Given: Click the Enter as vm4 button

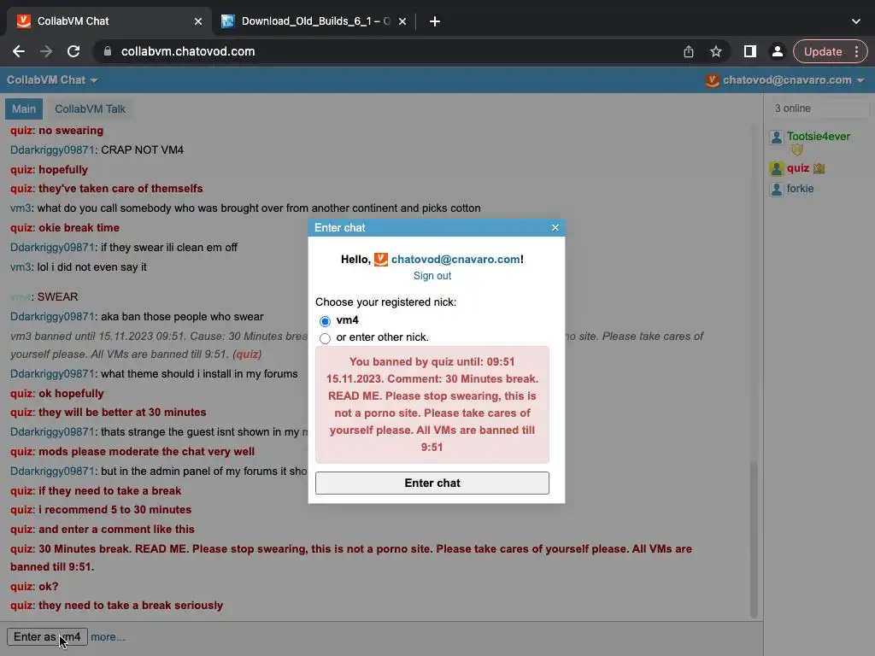Looking at the screenshot, I should (48, 637).
